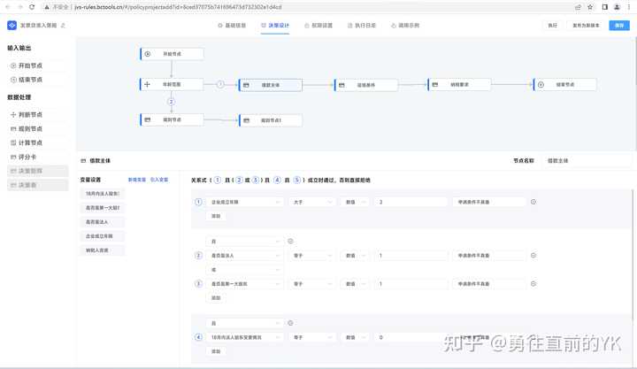Click the 申请条件不具备 field in condition 1
Viewport: 637px width, 369px height.
tap(489, 202)
